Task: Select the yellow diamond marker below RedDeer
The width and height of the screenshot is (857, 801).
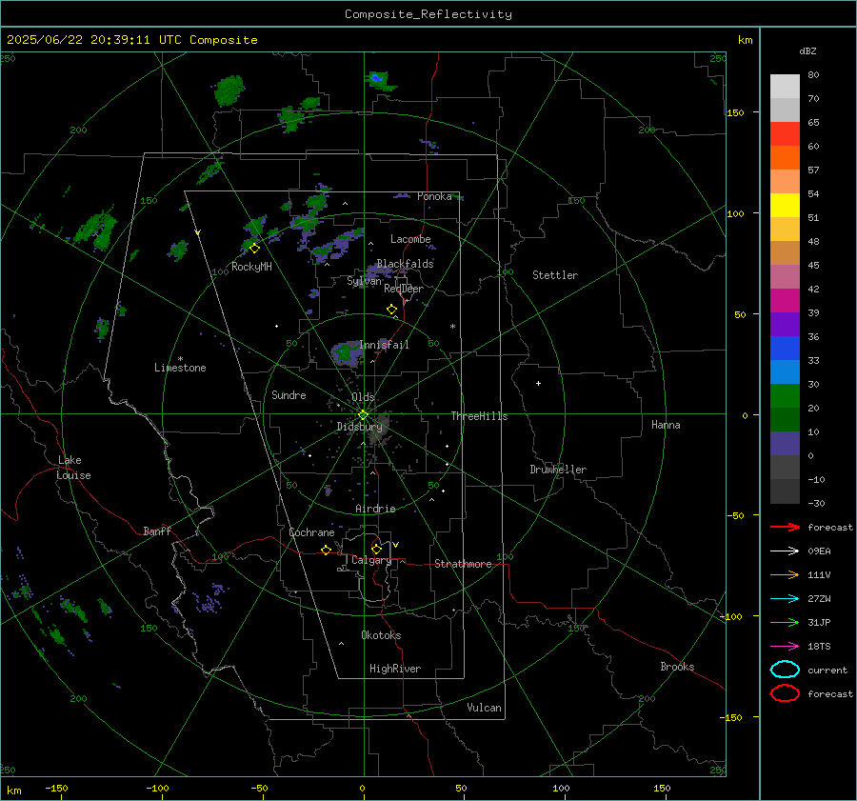Action: pos(391,310)
